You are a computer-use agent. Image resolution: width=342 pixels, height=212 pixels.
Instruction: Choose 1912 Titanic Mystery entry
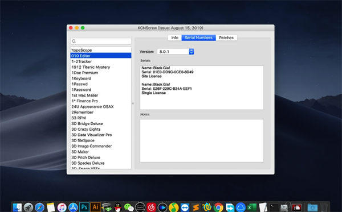101,67
